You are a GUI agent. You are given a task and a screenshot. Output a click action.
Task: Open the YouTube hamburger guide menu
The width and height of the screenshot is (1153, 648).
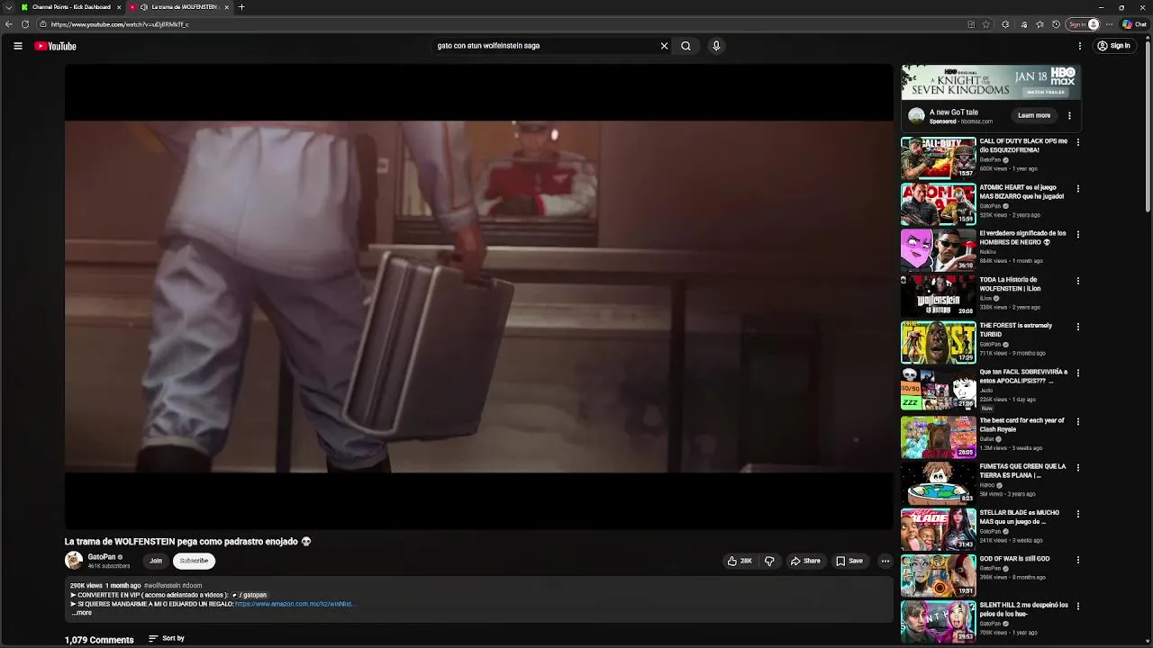click(x=17, y=46)
